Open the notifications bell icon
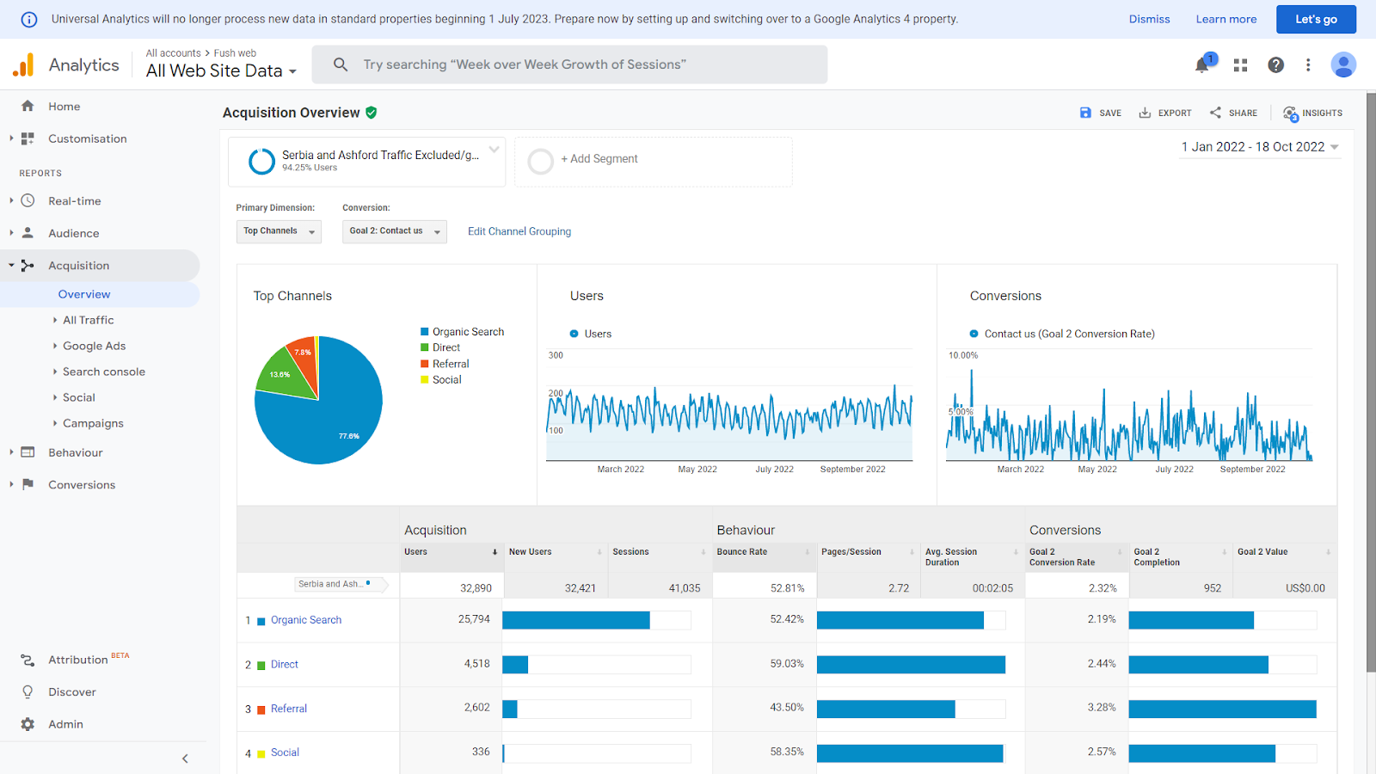The image size is (1376, 774). coord(1202,64)
